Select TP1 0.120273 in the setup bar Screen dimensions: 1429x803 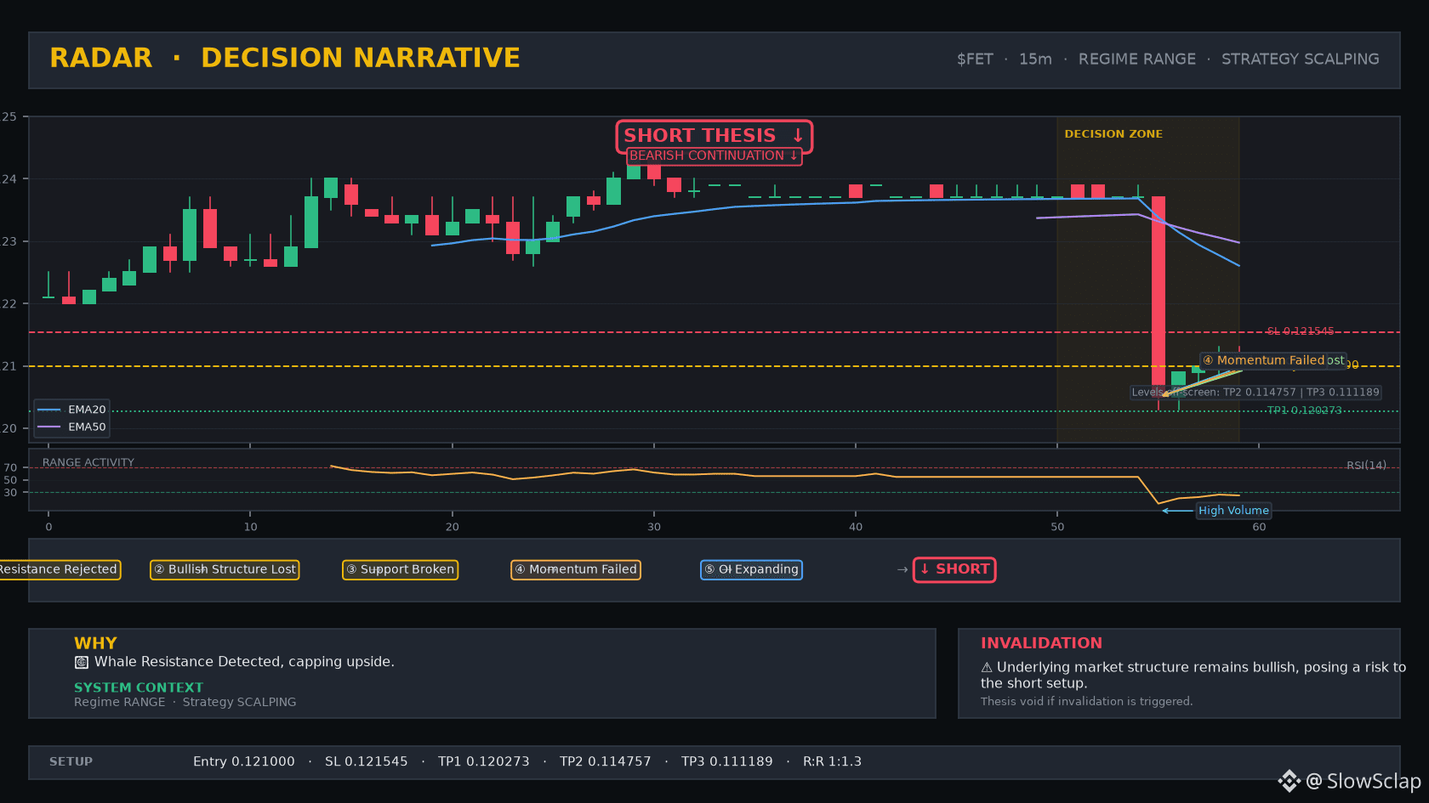coord(484,762)
